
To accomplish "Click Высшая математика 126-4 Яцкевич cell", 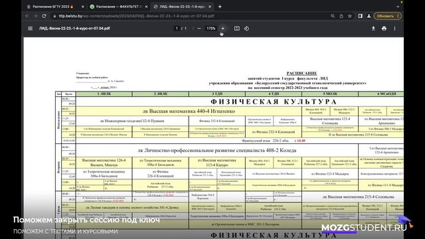I will click(104, 163).
